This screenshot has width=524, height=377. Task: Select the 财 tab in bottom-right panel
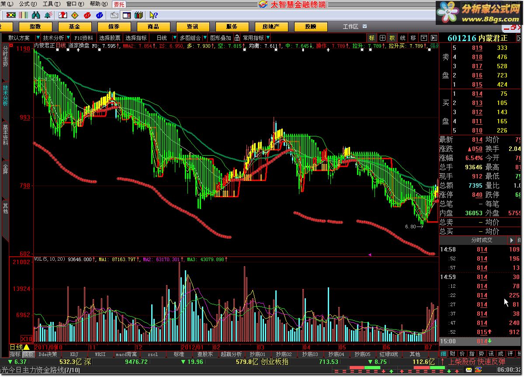452,354
